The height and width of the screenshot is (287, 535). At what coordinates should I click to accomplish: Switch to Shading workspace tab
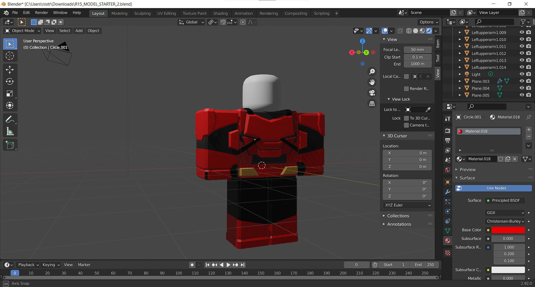[x=220, y=13]
